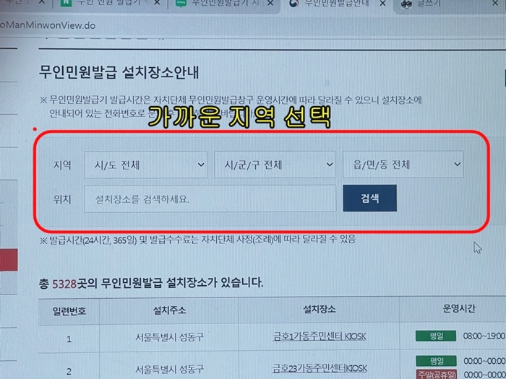Click the 지역 field label
The height and width of the screenshot is (379, 506).
[x=62, y=165]
